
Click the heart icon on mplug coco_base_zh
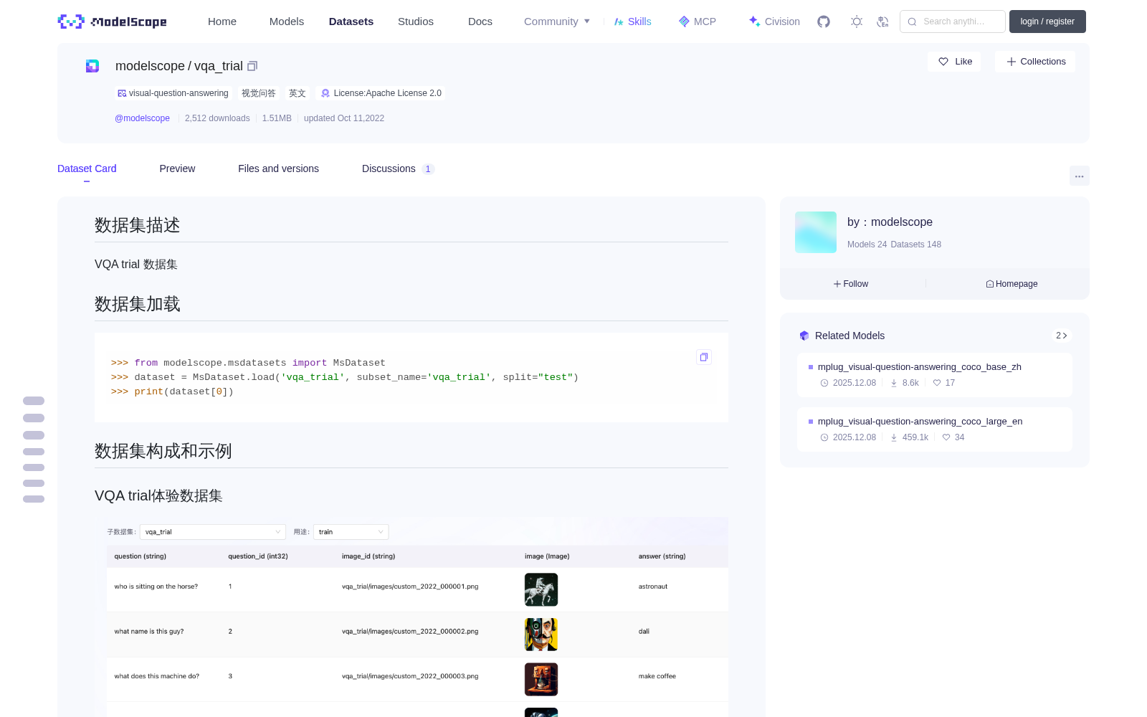click(x=937, y=383)
